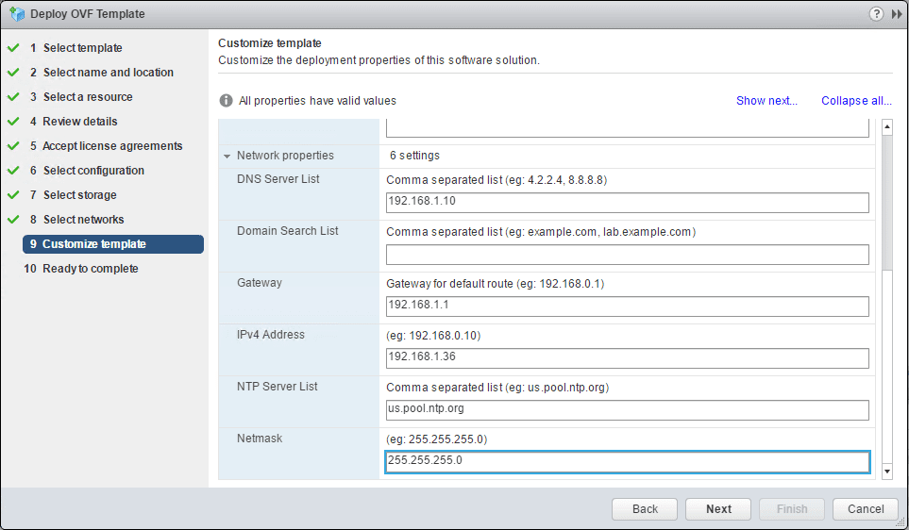
Task: Click the scroll down arrow of properties list
Action: (x=886, y=470)
